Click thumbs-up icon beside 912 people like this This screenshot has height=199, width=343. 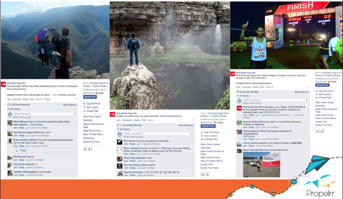pos(238,92)
